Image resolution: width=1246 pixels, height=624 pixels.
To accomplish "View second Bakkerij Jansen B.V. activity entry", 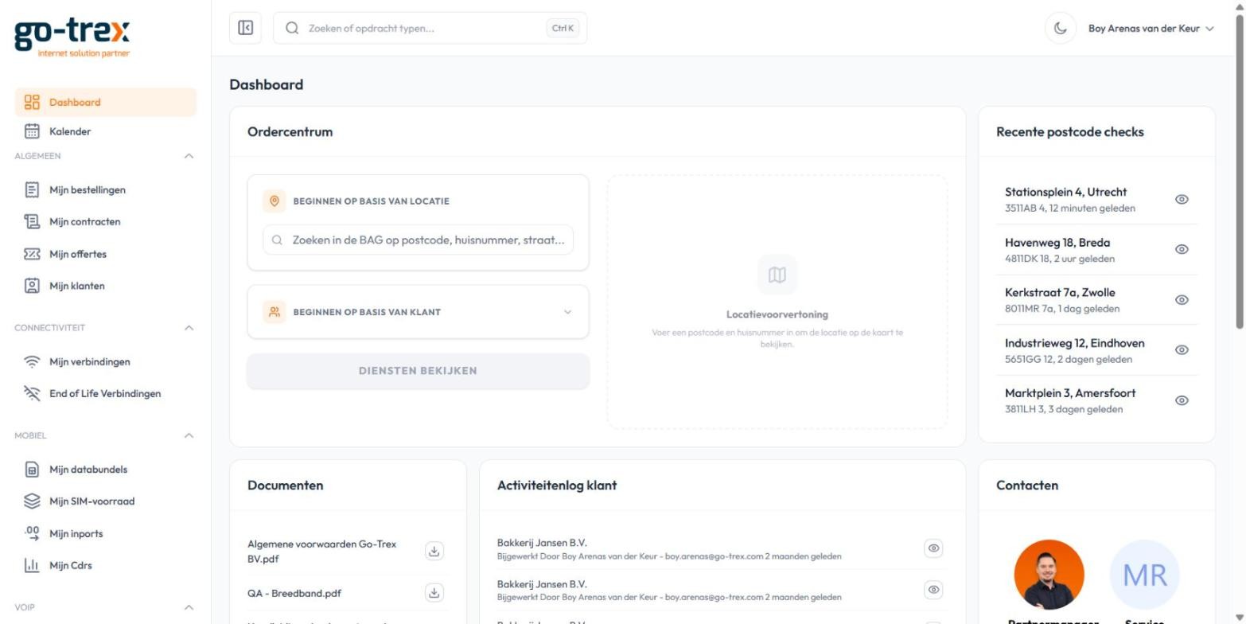I will 933,590.
